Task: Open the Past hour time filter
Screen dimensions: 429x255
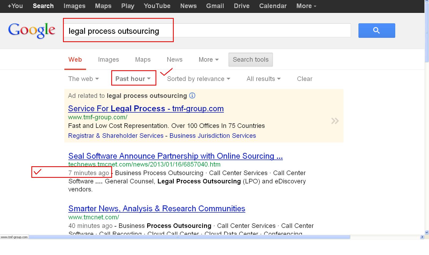Action: [x=133, y=79]
